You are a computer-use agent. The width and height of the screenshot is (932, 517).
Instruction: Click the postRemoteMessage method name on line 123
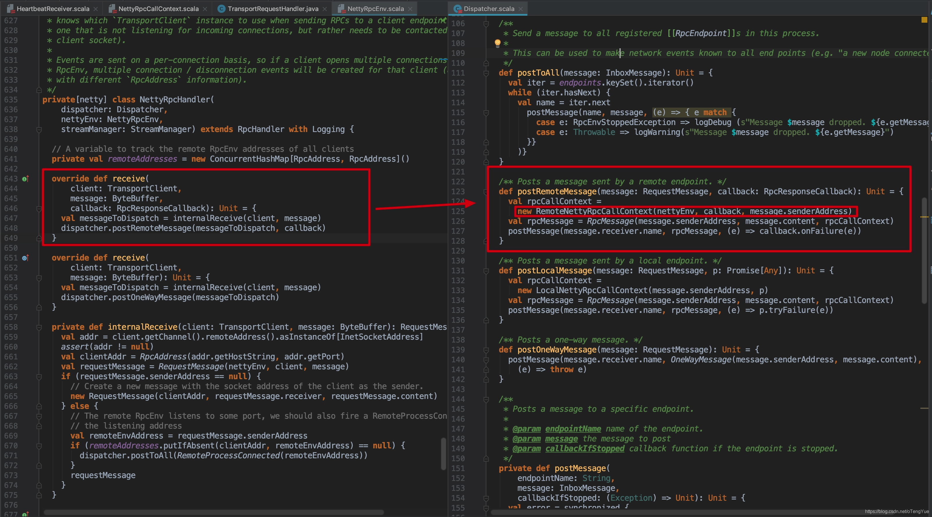click(x=557, y=192)
